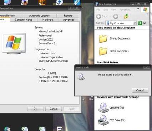Click the Windows flag logo in My Computer toolbar

[145, 10]
